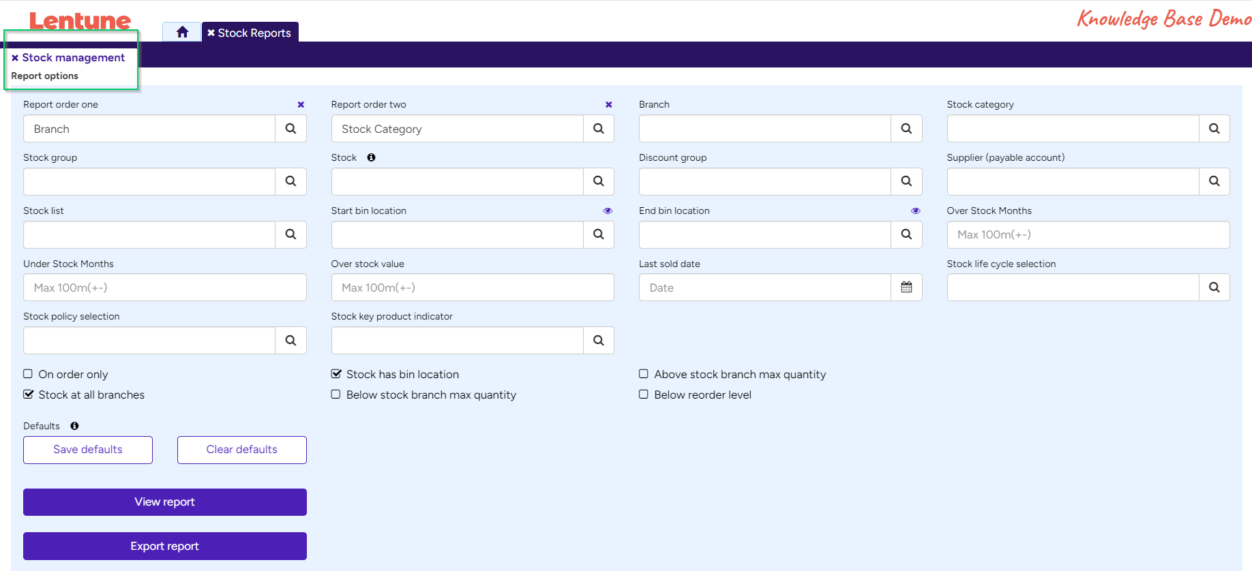Screen dimensions: 1252x571
Task: Click the Export report button
Action: click(165, 546)
